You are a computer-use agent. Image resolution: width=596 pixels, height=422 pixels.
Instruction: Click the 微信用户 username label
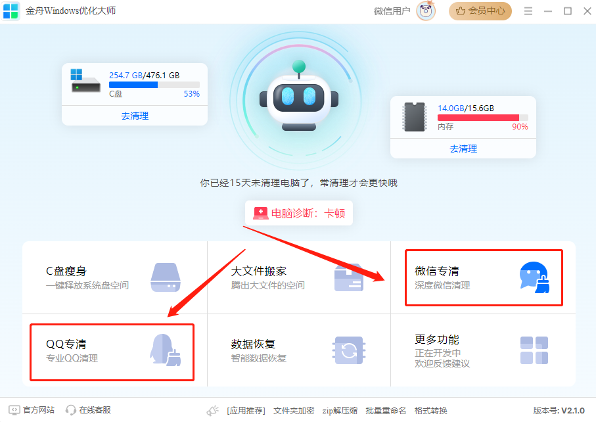pos(392,11)
